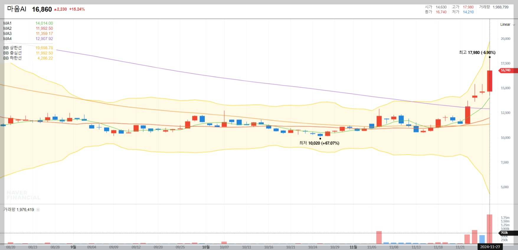Click the 16,860 current price in header
Viewport: 518px width, 250px height.
[42, 9]
